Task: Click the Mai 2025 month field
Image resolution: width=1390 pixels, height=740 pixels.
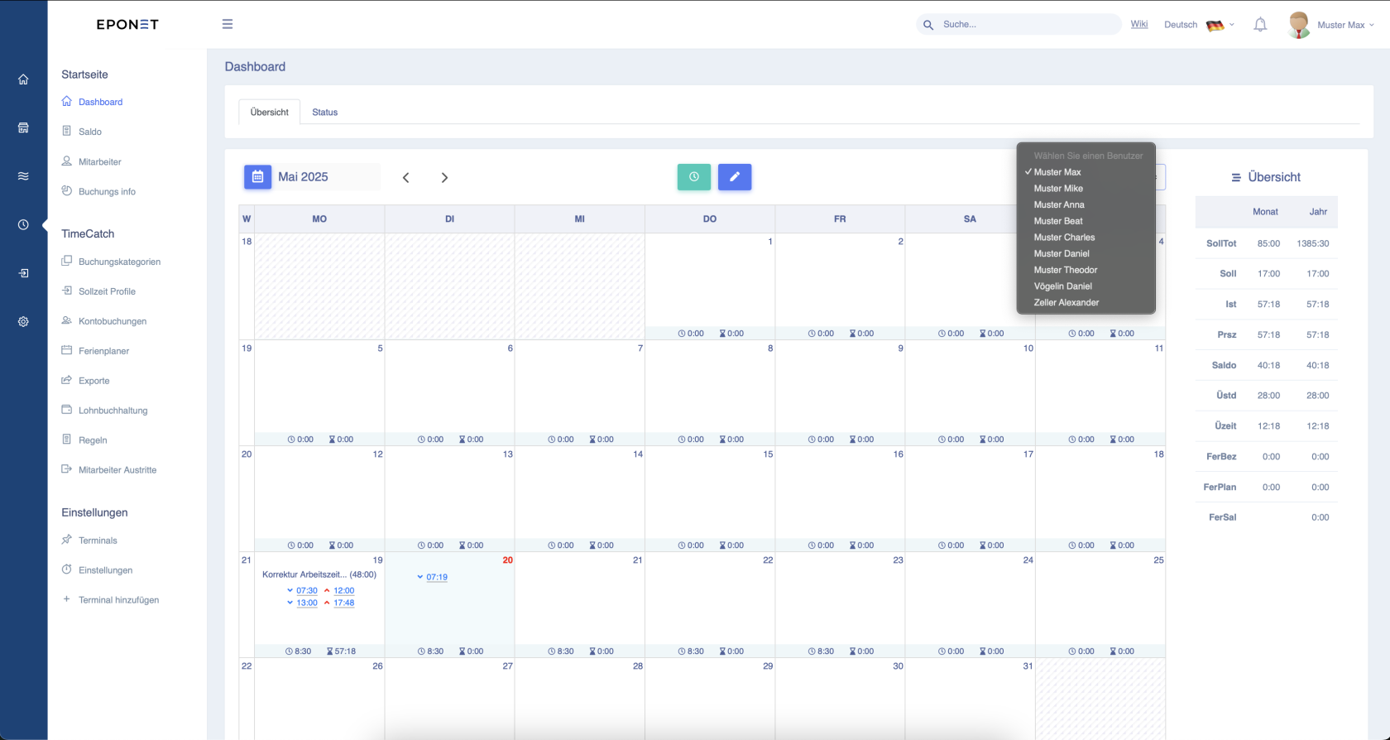Action: click(327, 176)
